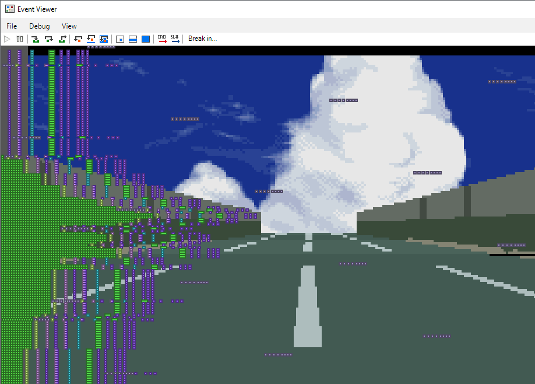This screenshot has width=535, height=384.
Task: Click the Break on IRQ icon
Action: (162, 39)
